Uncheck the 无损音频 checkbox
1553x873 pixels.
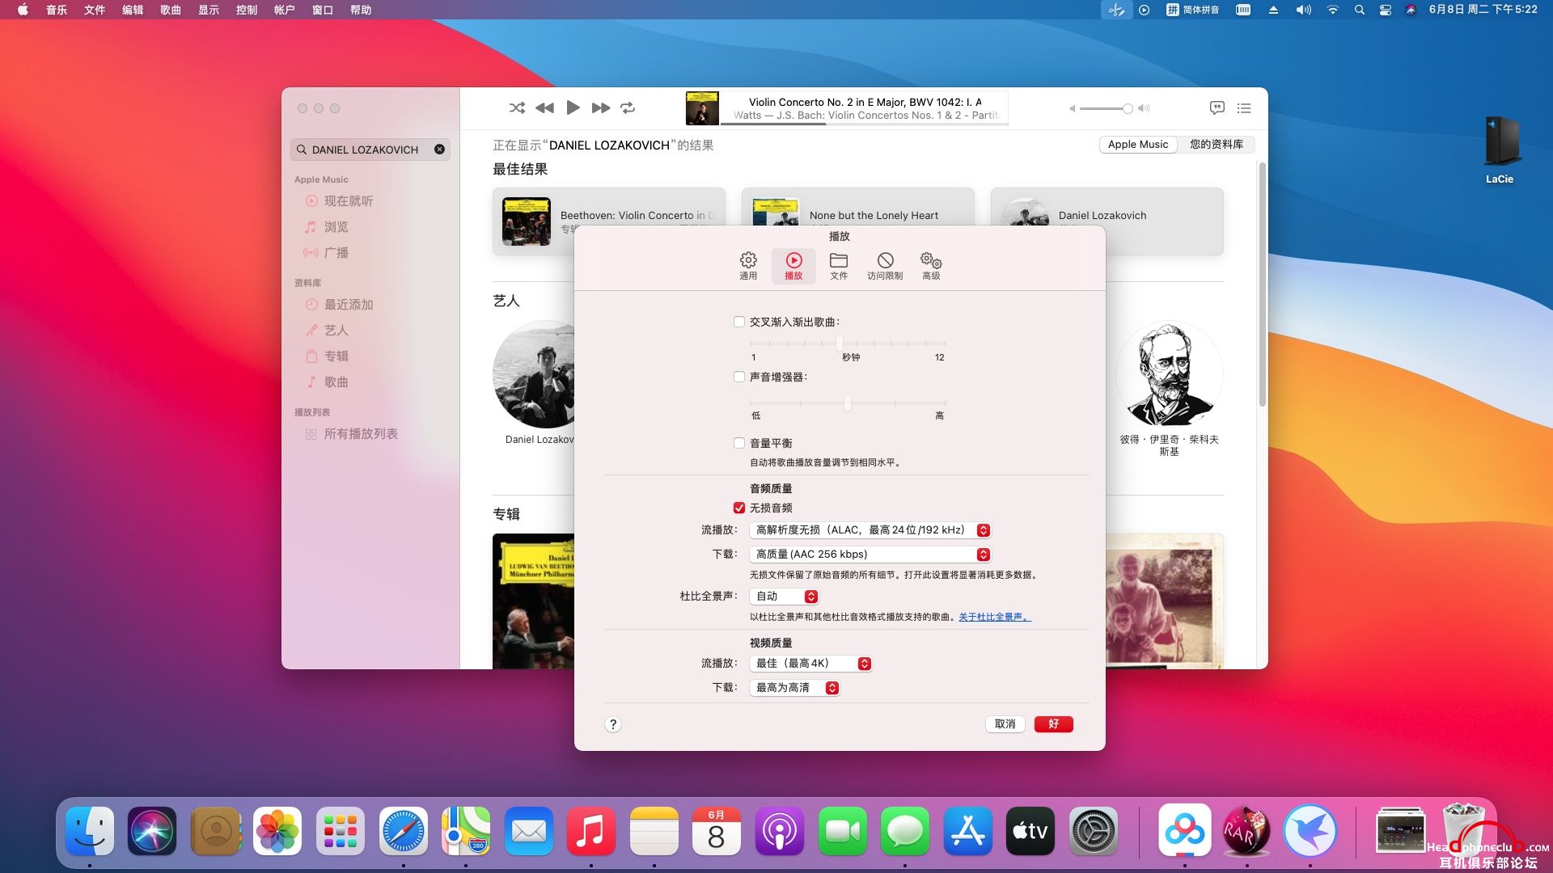tap(739, 508)
